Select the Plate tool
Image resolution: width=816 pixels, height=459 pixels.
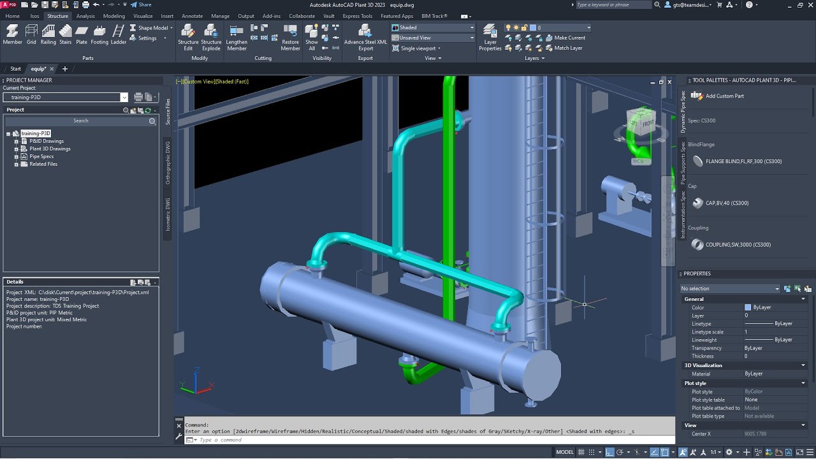[82, 34]
